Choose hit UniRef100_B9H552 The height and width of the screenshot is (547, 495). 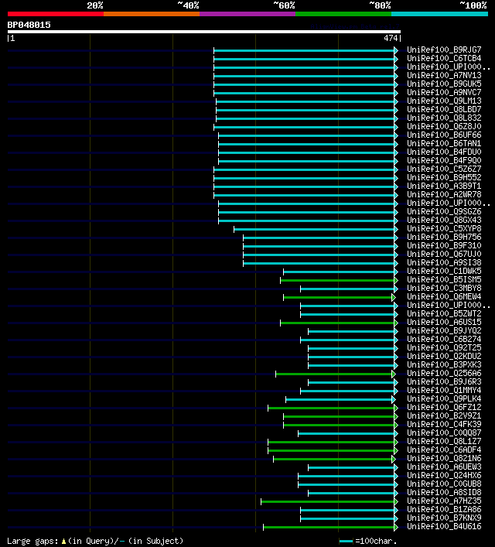444,178
